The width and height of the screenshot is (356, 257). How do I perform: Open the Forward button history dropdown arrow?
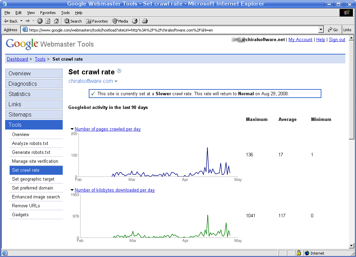coord(33,21)
